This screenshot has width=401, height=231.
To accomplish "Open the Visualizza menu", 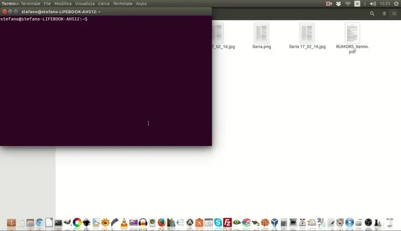I will click(x=85, y=3).
